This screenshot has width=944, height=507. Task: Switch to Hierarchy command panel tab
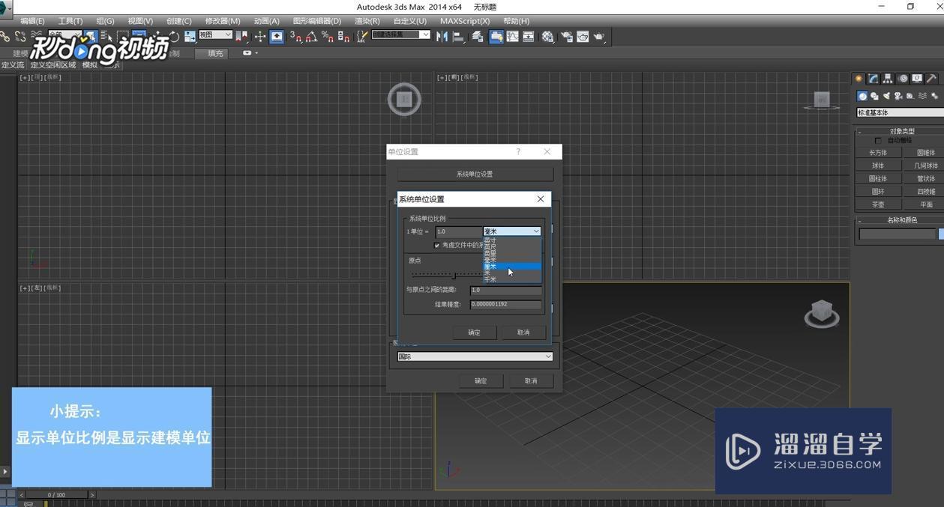888,79
